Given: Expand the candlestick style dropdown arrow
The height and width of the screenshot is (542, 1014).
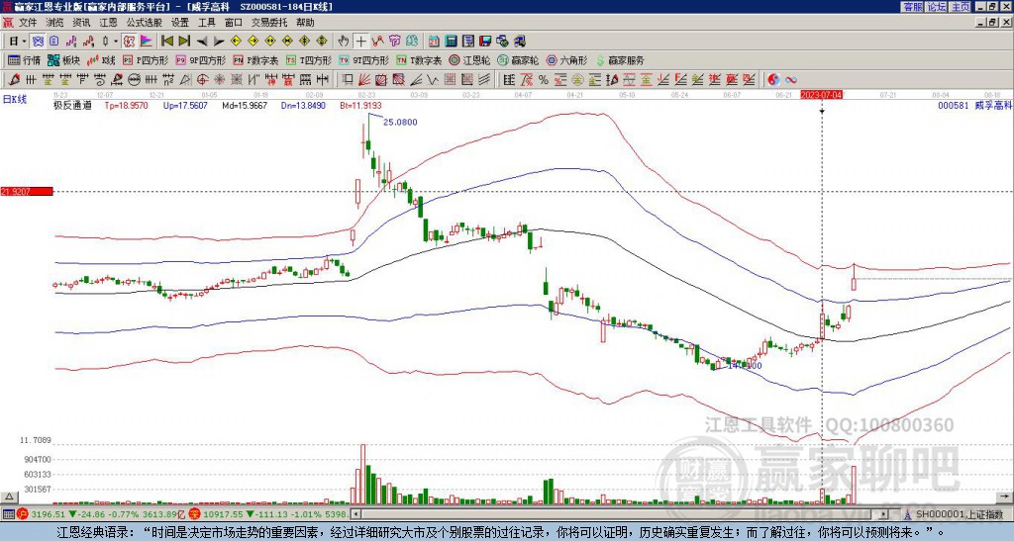Looking at the screenshot, I should pos(115,42).
